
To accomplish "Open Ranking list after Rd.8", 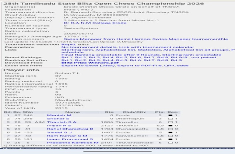I will (163, 60).
